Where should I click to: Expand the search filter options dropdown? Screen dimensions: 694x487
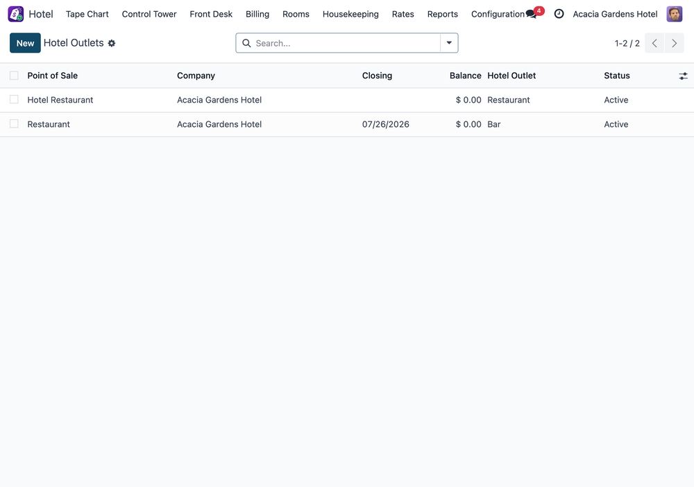tap(449, 43)
